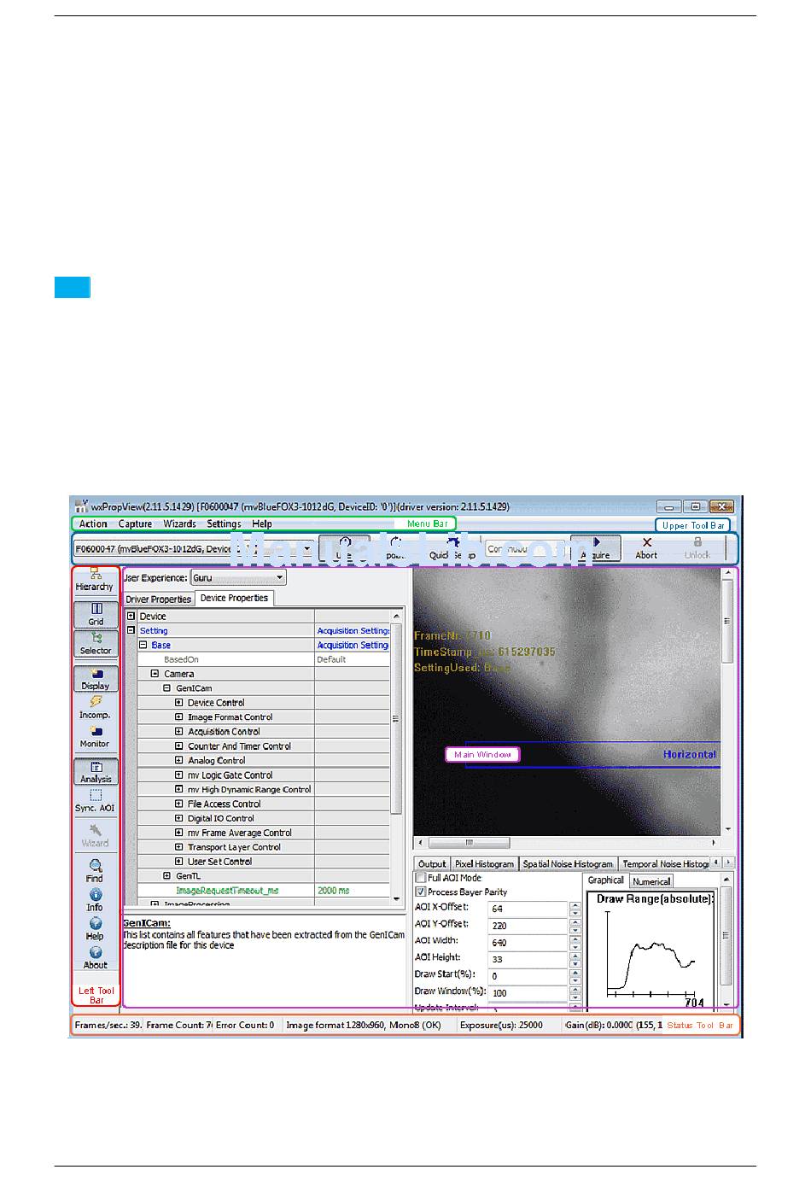This screenshot has height=1193, width=811.
Task: Expand the Device tree node
Action: [131, 616]
